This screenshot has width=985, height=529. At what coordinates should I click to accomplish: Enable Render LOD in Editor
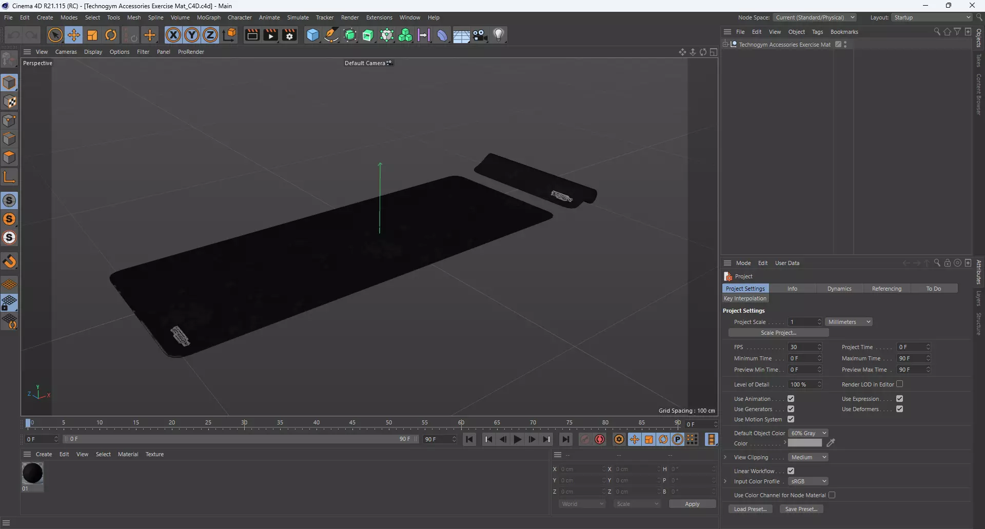tap(899, 384)
